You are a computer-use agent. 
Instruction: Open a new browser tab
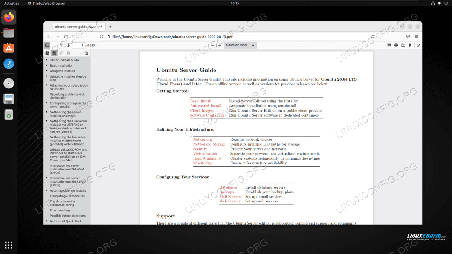(110, 27)
